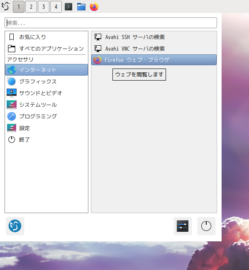249x270 pixels.
Task: Click the network icon of Avahi SSH
Action: click(98, 37)
